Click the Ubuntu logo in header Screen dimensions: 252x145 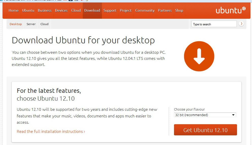pyautogui.click(x=230, y=10)
